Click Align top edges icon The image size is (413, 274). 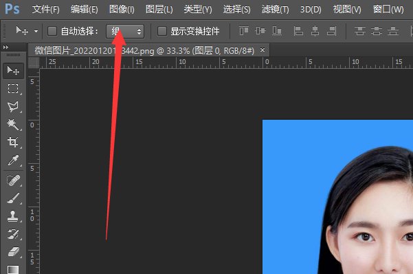point(244,31)
